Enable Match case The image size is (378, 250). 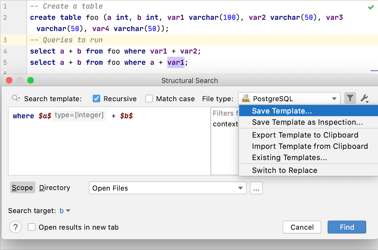pos(149,98)
